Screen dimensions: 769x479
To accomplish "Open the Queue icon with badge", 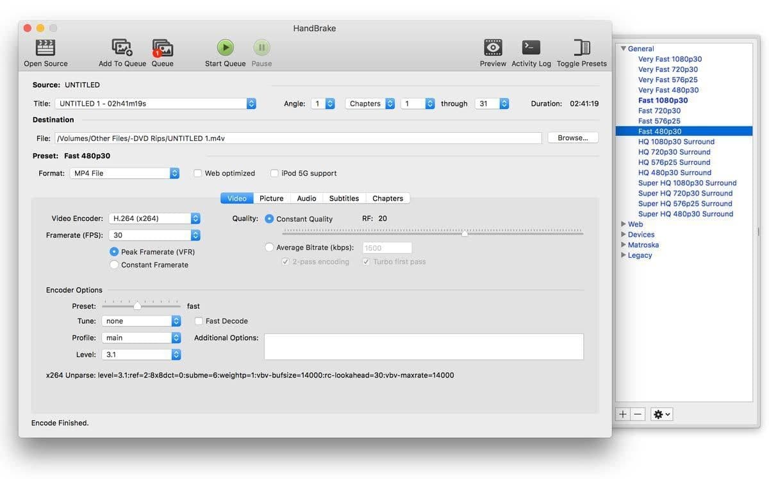I will click(x=162, y=48).
